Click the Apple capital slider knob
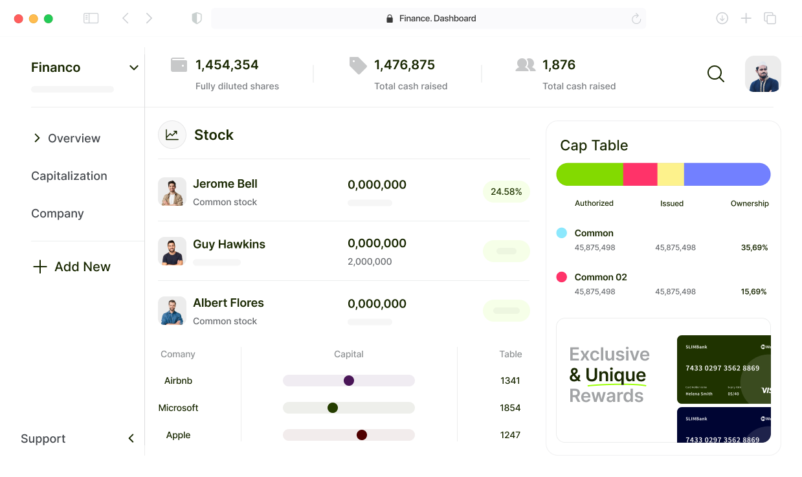Image resolution: width=802 pixels, height=477 pixels. [x=362, y=435]
